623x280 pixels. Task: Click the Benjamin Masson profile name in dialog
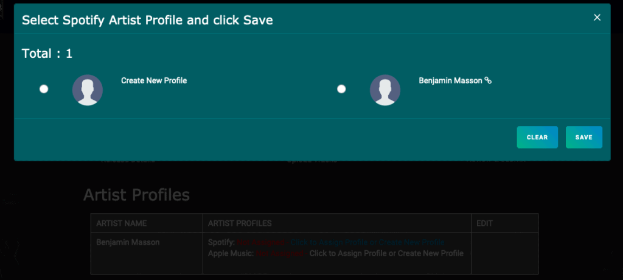click(451, 81)
